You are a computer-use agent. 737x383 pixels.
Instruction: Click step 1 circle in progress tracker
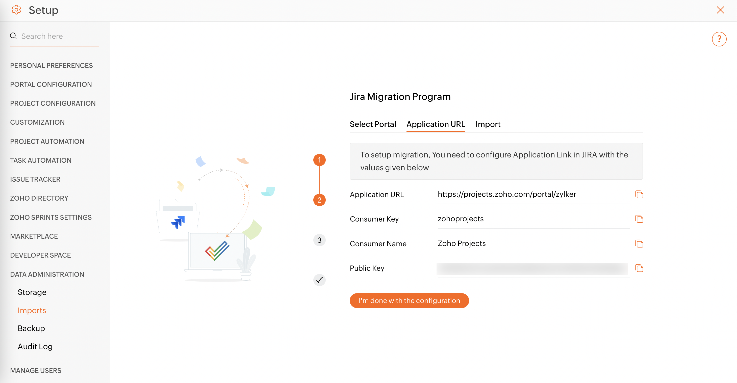click(319, 160)
